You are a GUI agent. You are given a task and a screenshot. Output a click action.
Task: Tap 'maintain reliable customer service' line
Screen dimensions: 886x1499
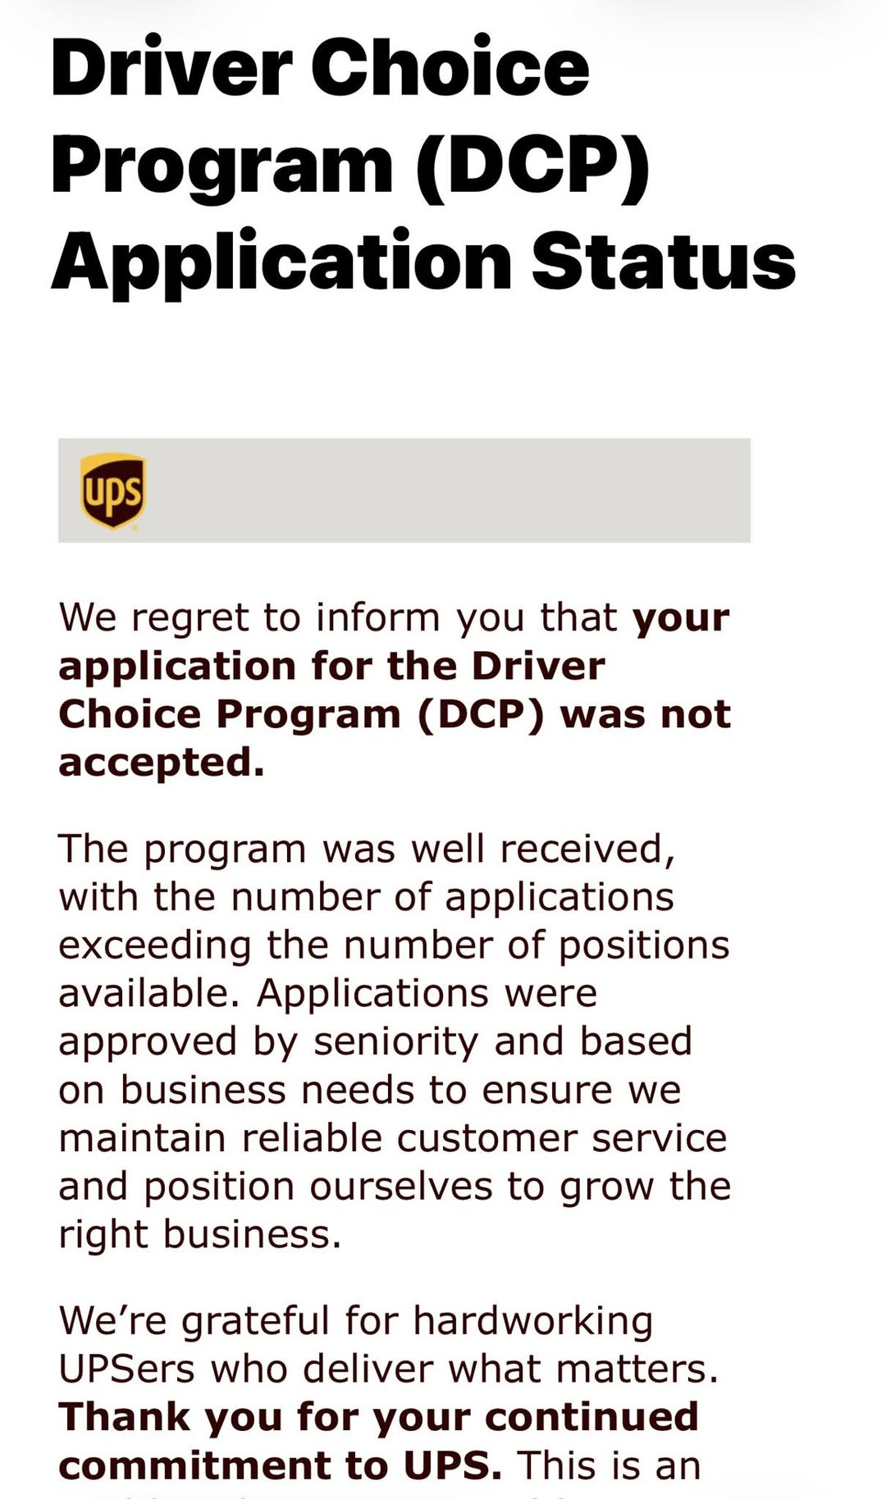coord(392,1138)
